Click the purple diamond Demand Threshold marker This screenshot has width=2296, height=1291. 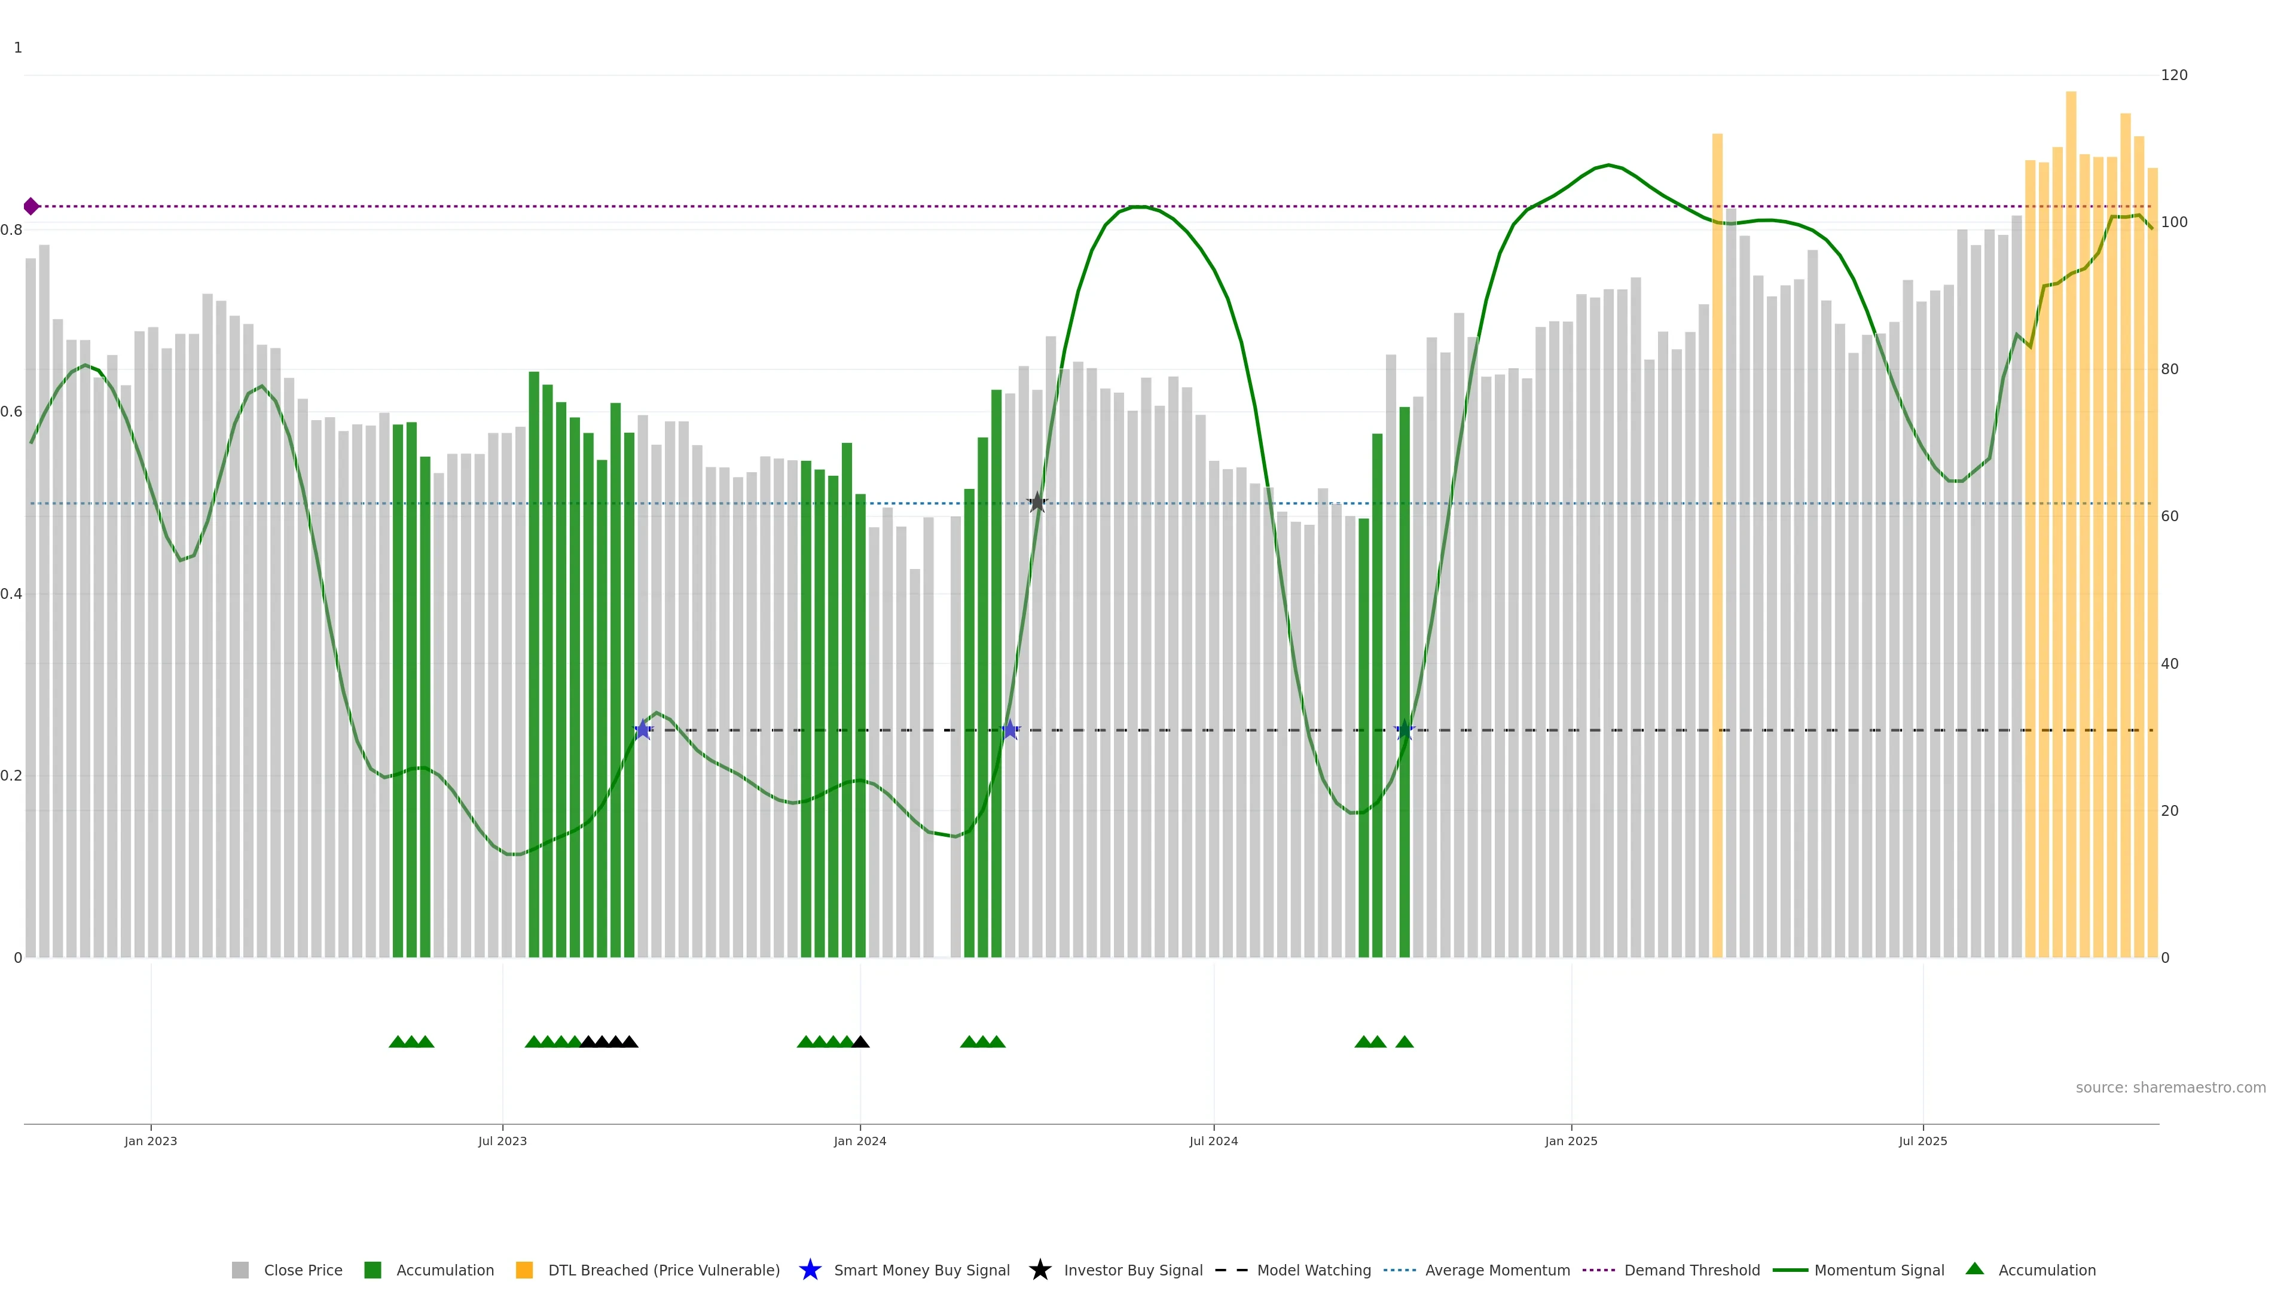[x=31, y=207]
